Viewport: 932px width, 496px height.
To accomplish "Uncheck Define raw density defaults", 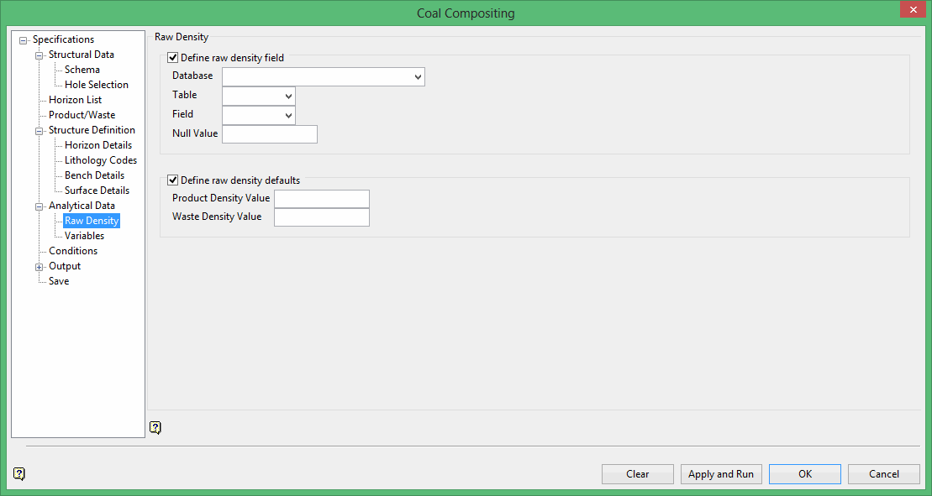I will 172,179.
